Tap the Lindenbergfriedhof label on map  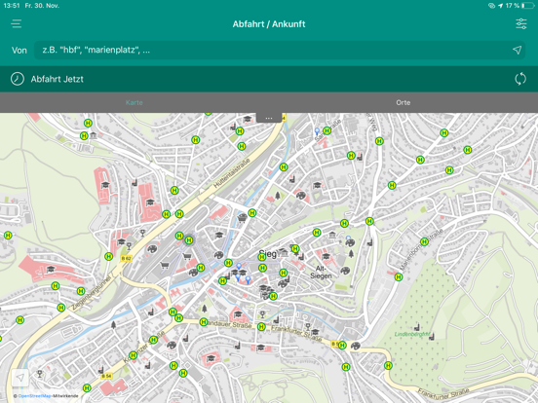(x=411, y=334)
